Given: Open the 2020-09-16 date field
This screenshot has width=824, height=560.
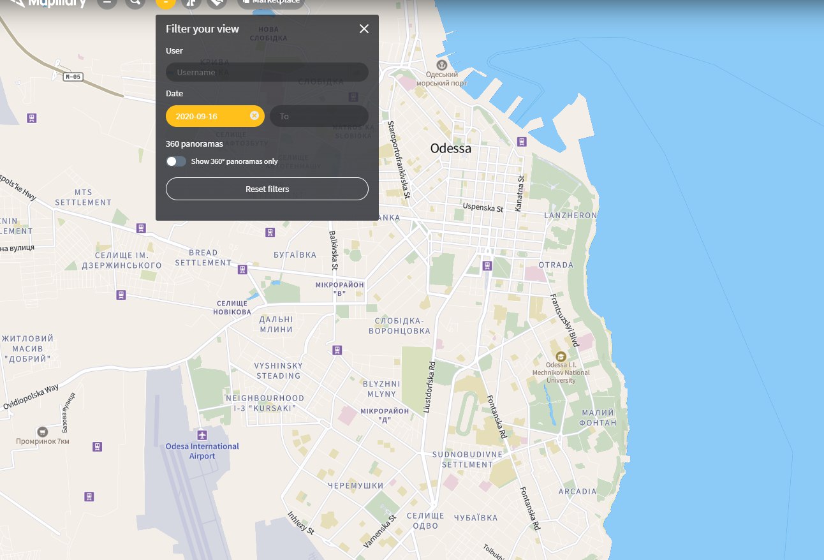Looking at the screenshot, I should (215, 116).
